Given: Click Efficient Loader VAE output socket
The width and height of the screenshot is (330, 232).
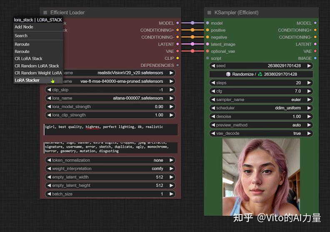Looking at the screenshot, I should pyautogui.click(x=177, y=51).
